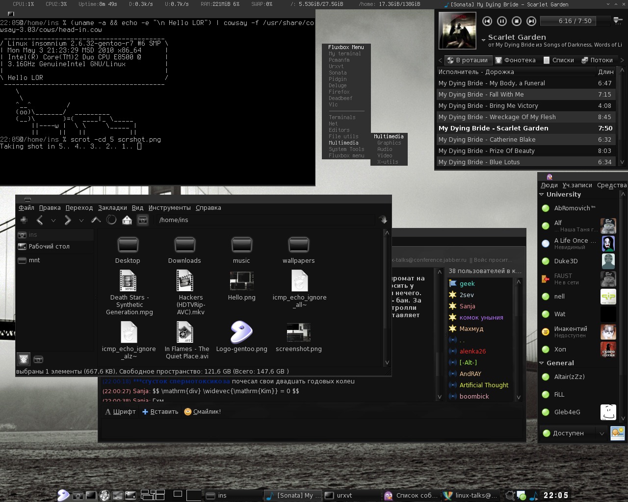Open the Люди menu in Pidgin
The image size is (628, 502).
point(549,185)
